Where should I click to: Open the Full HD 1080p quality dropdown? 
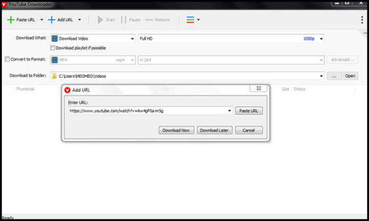point(321,38)
